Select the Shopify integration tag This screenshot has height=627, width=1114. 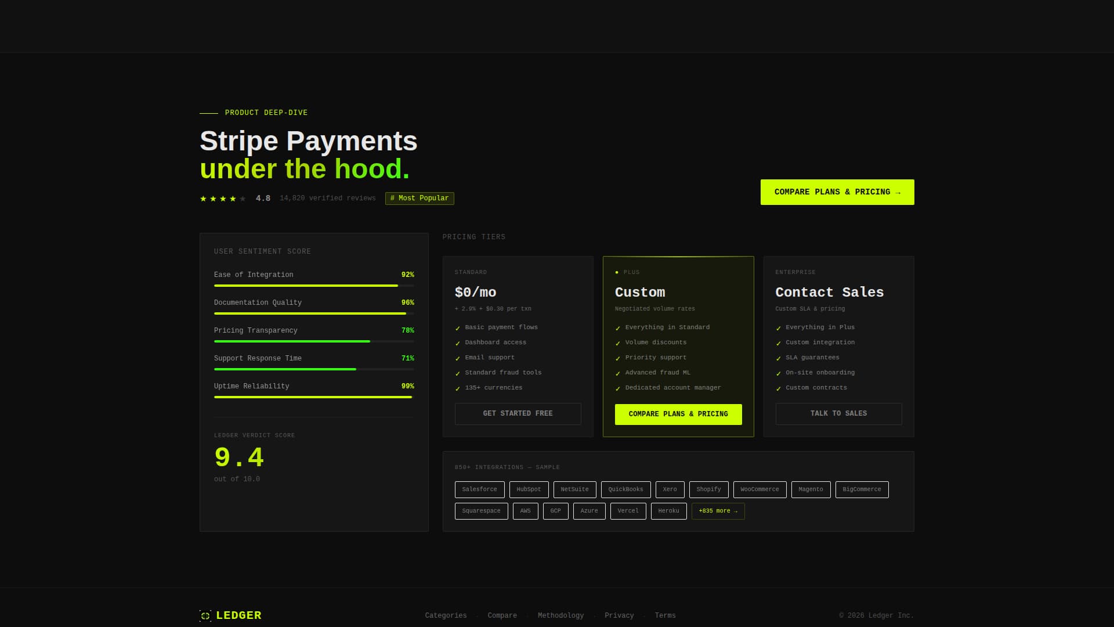[x=708, y=489]
